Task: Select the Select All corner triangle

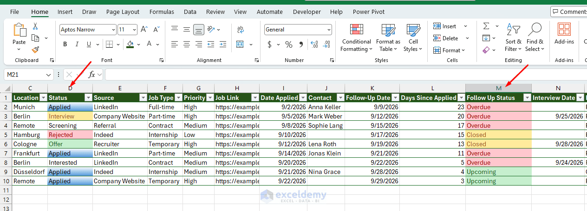Action: (7, 88)
